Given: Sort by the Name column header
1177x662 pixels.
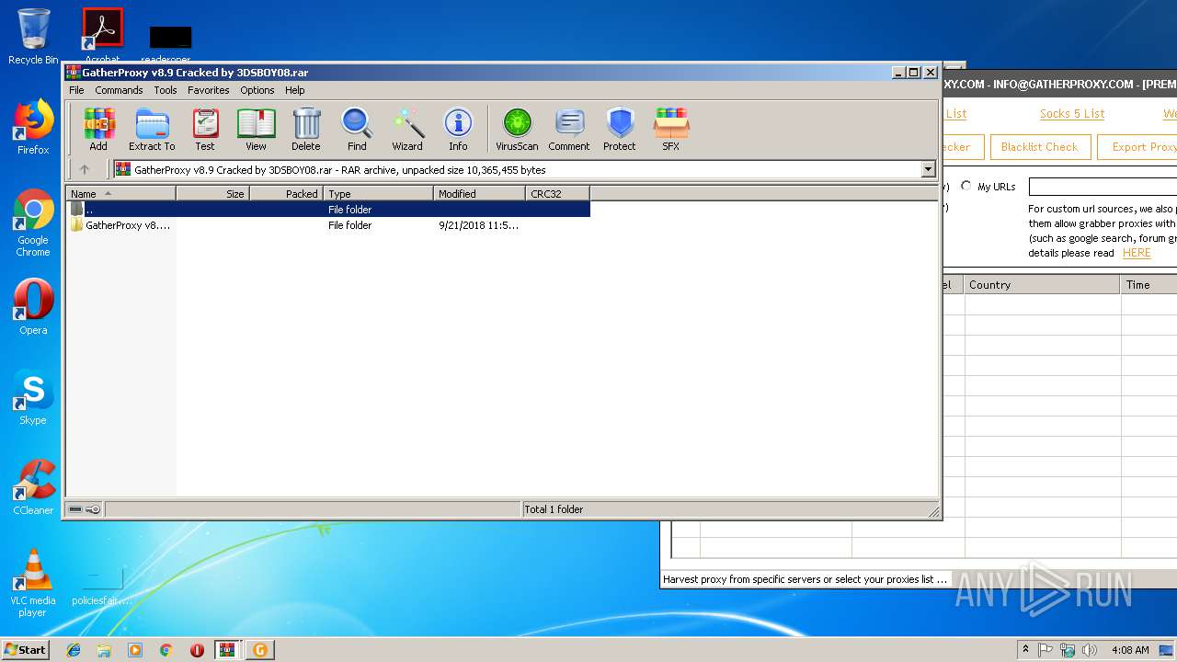Looking at the screenshot, I should point(120,193).
